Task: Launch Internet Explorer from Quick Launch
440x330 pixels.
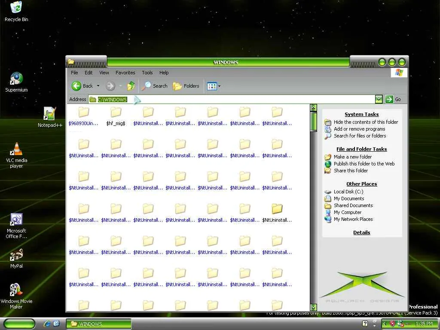Action: pos(47,324)
